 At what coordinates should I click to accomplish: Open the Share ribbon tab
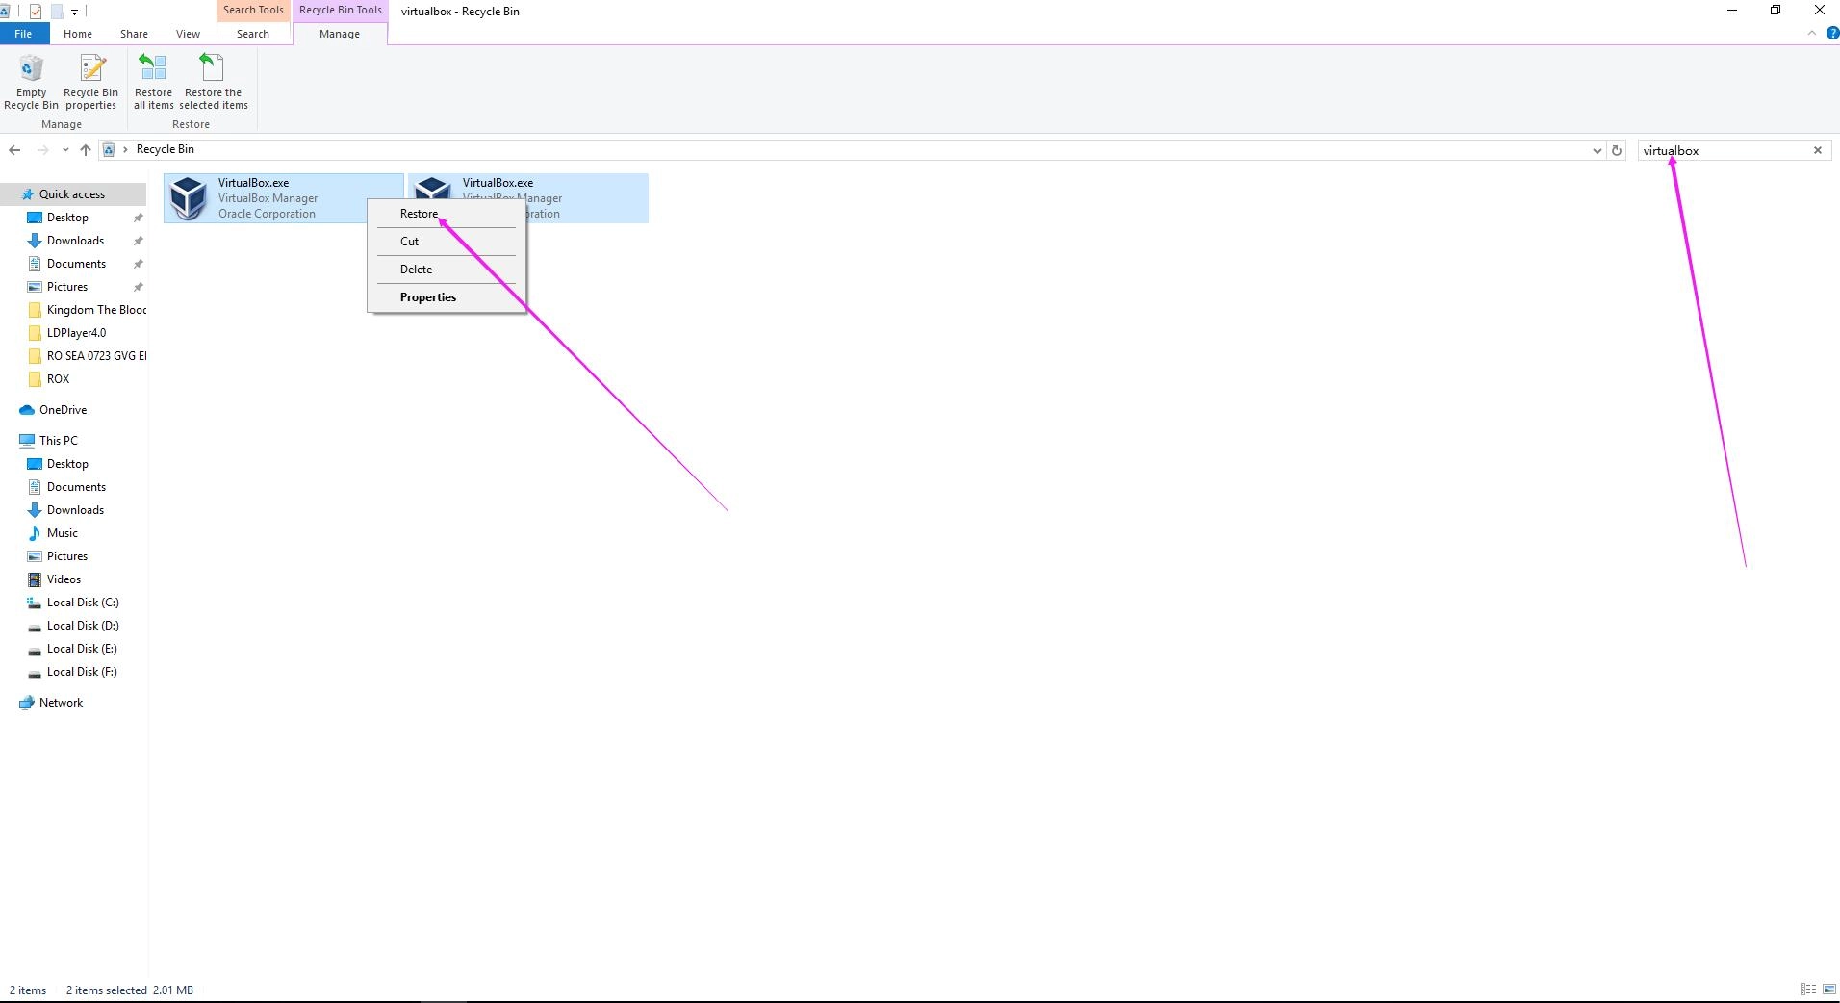click(x=134, y=34)
